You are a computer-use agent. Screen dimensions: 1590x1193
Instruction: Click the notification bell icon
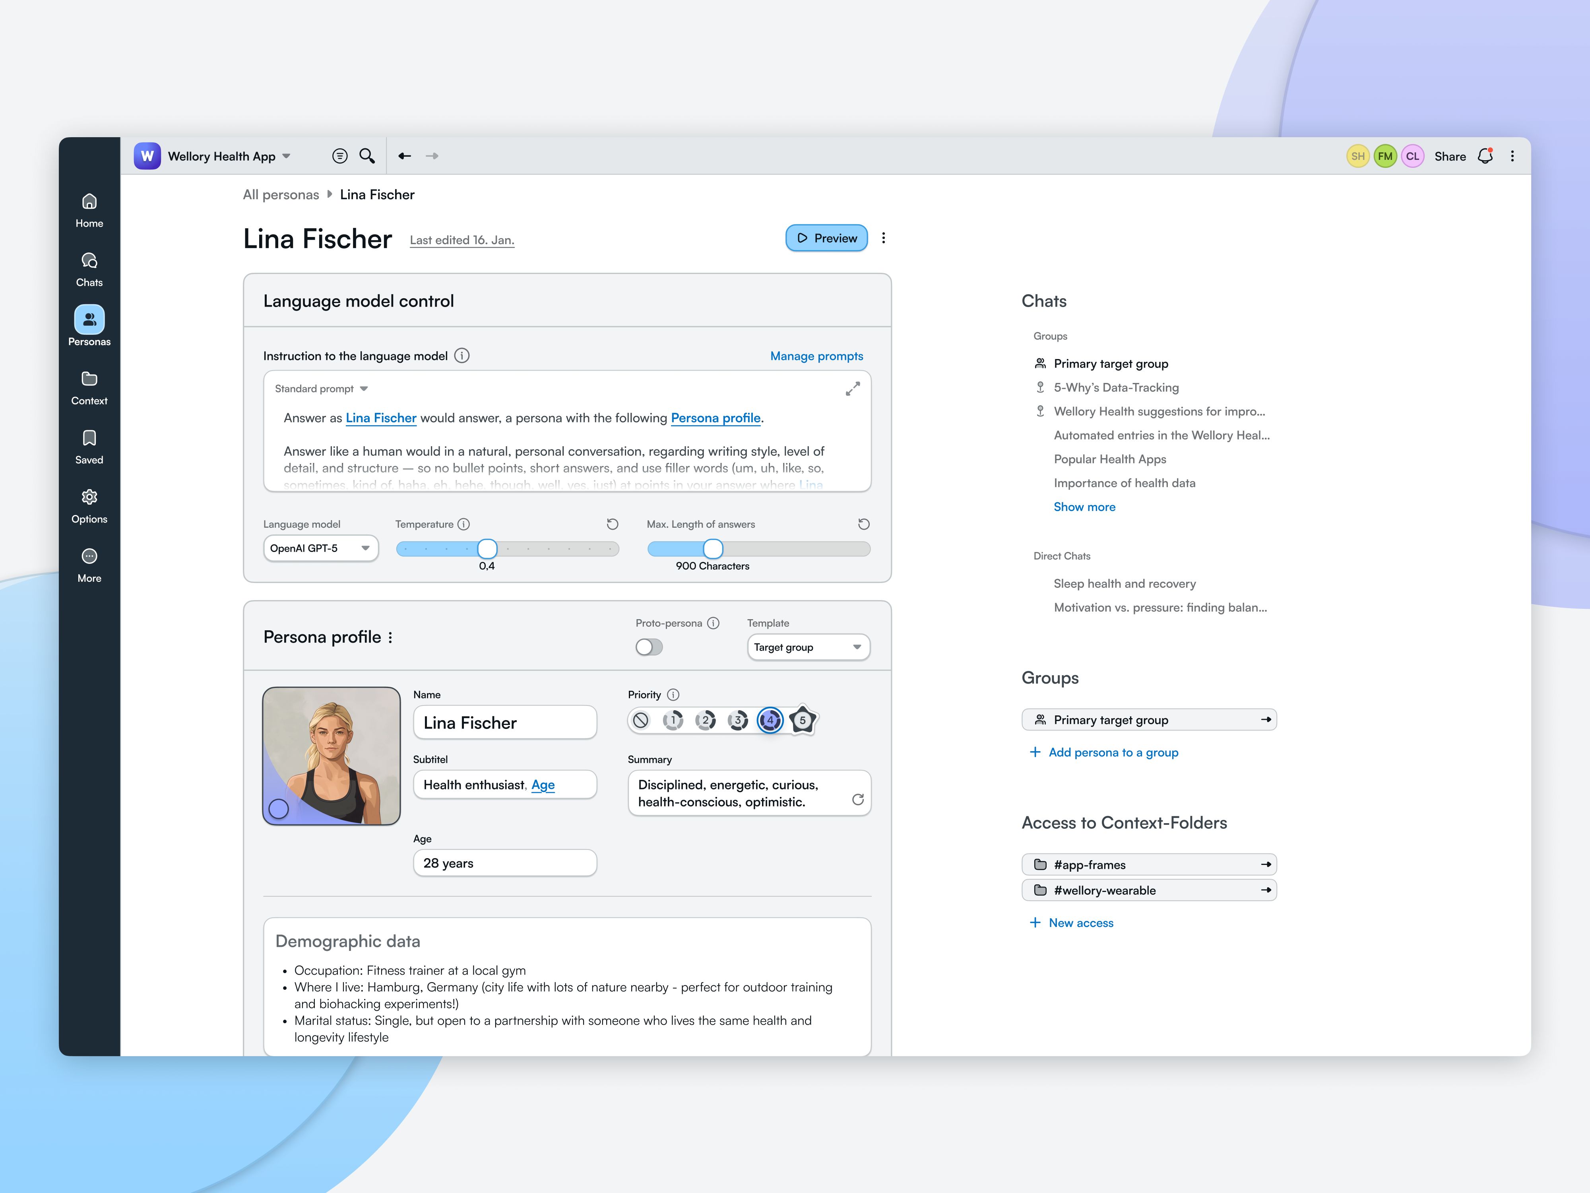coord(1485,156)
